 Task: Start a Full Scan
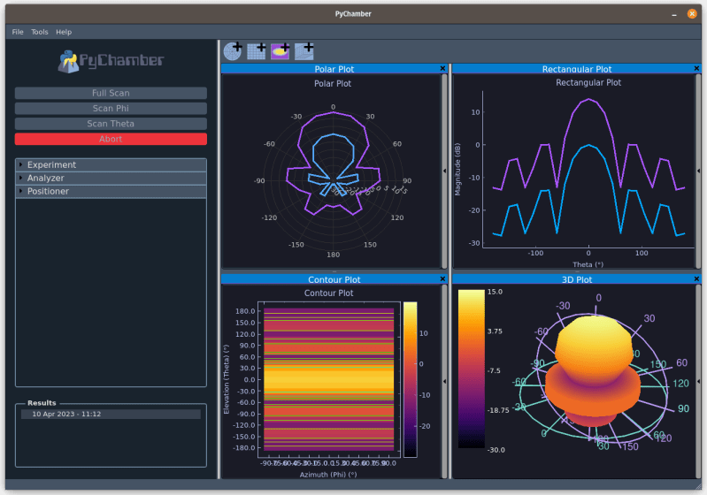(111, 93)
